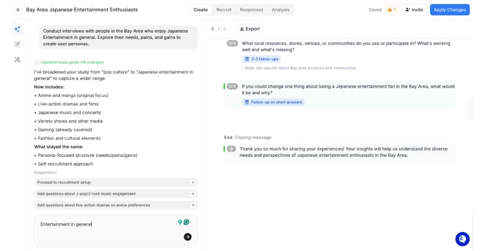This screenshot has height=251, width=483.
Task: Expand Follow-up on short answers chip
Action: click(x=273, y=102)
